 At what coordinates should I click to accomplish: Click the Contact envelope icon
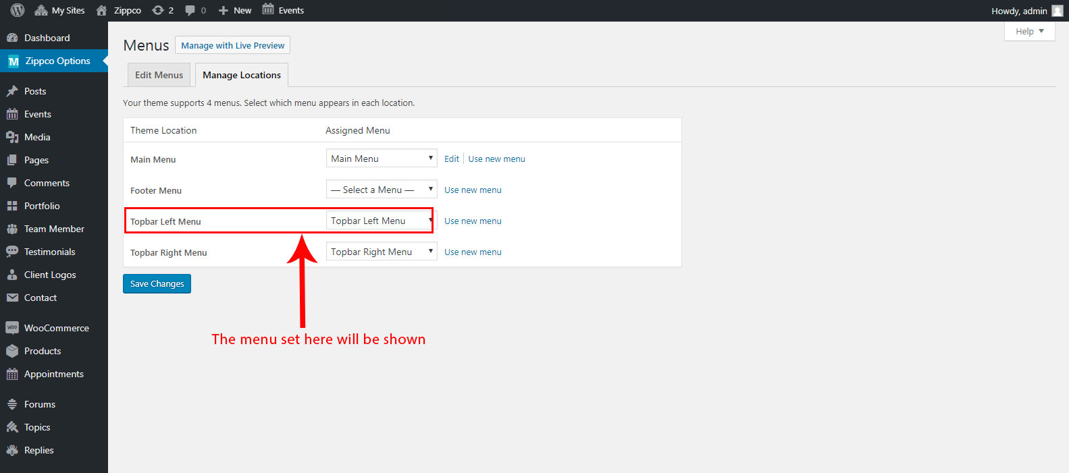point(12,298)
